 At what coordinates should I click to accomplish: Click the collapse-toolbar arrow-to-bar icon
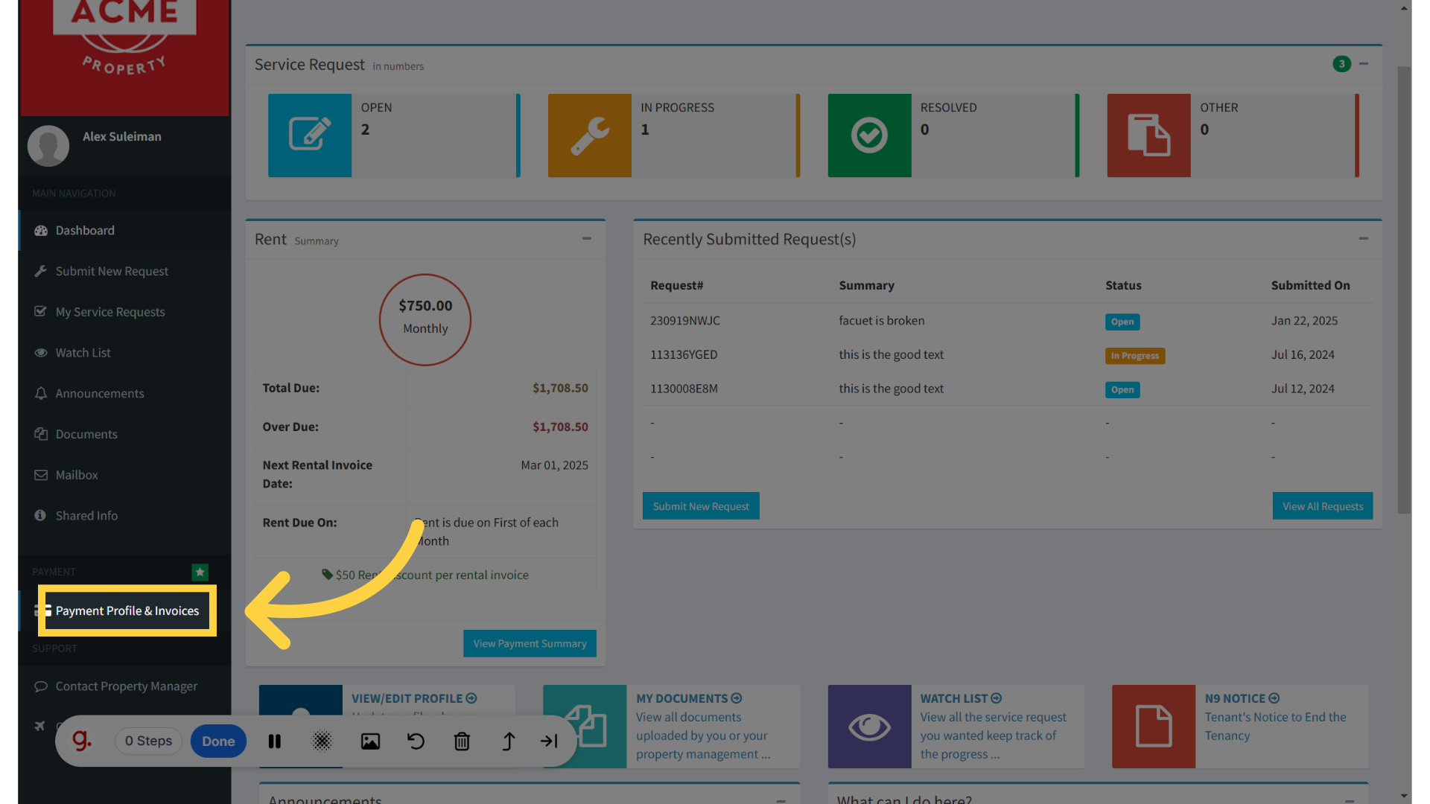[x=550, y=741]
